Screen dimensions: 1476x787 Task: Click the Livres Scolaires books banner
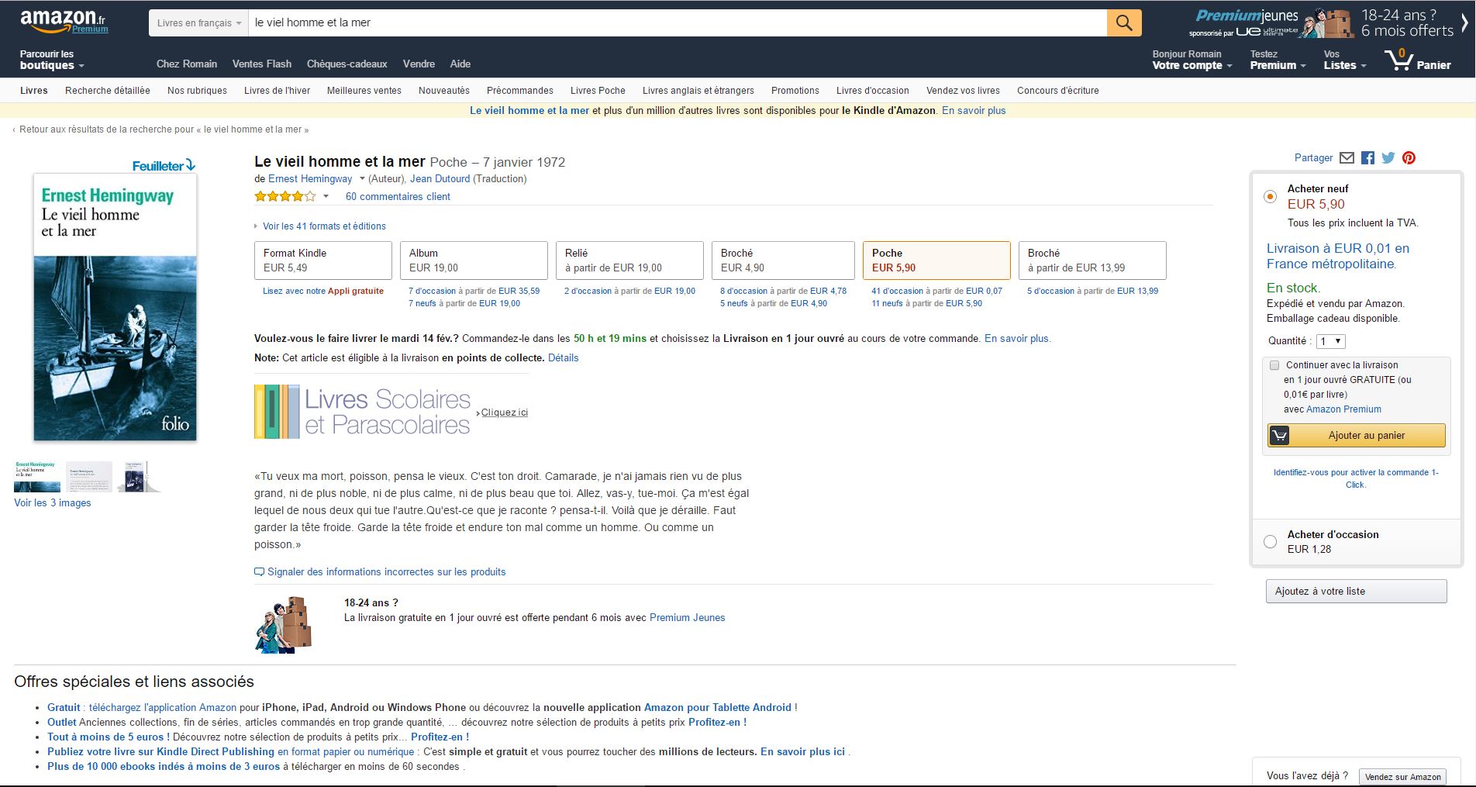[x=391, y=412]
